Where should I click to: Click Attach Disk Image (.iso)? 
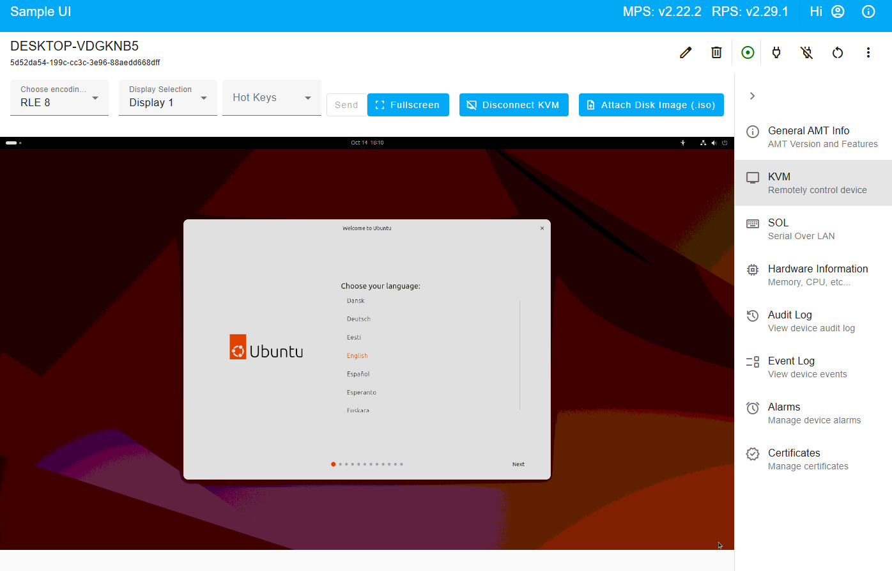pos(651,104)
